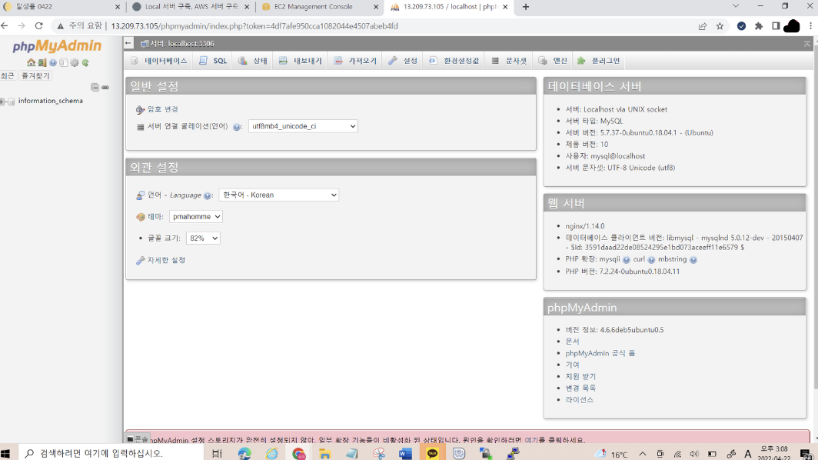Screen dimensions: 818x460
Task: Open the 환경설정값 tab
Action: (454, 61)
